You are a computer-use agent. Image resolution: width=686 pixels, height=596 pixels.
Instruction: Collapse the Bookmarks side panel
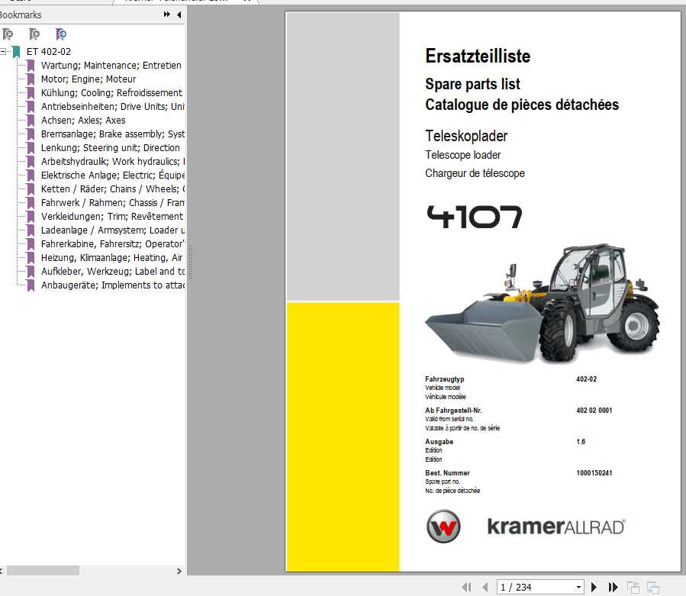click(x=179, y=14)
